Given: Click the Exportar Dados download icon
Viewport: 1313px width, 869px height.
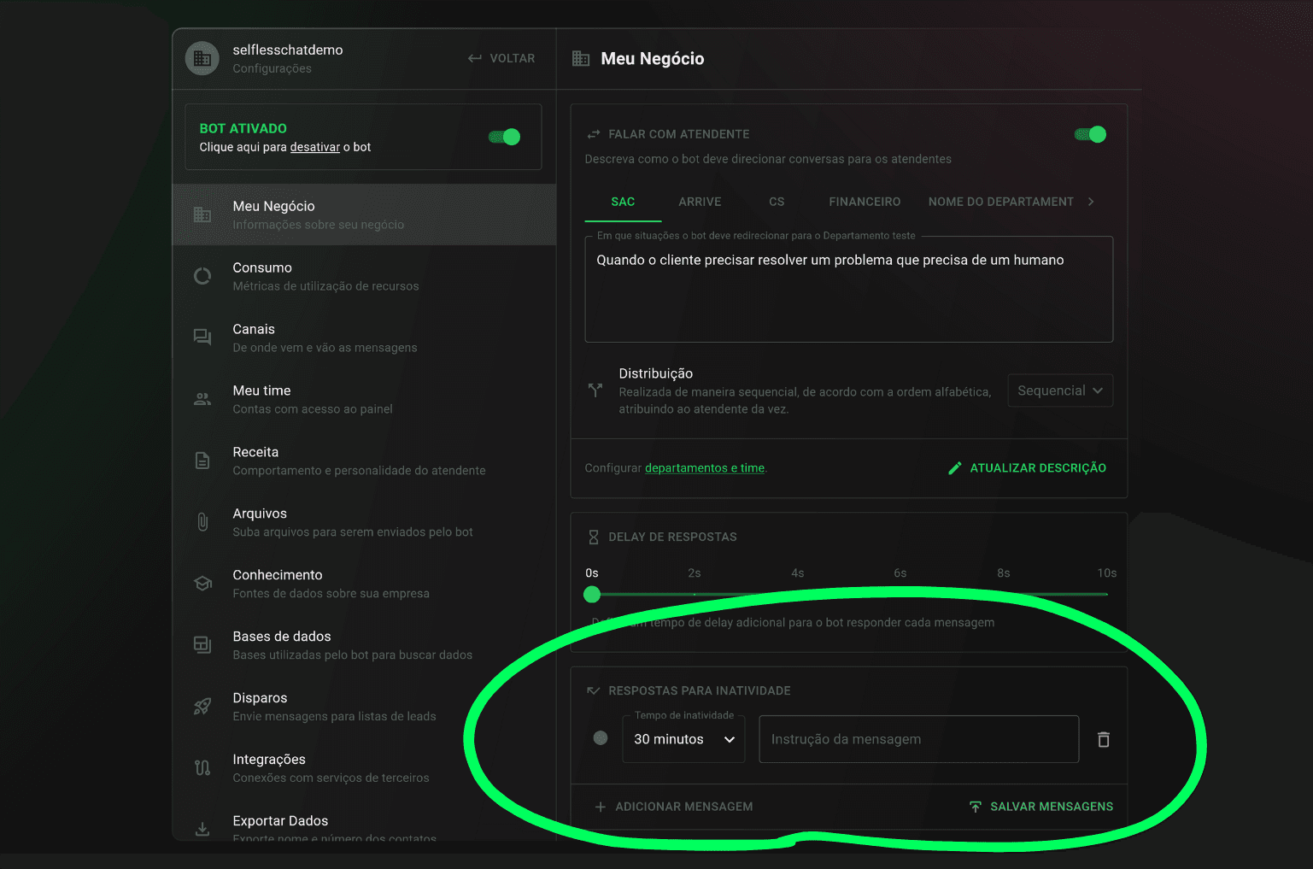Looking at the screenshot, I should coord(202,829).
